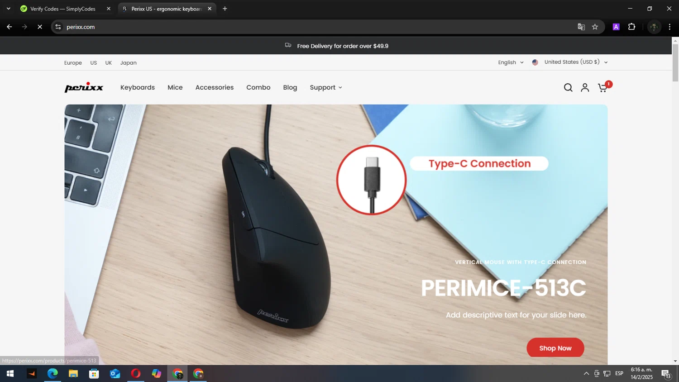Click the scrollbar down arrow
The height and width of the screenshot is (382, 679).
675,361
